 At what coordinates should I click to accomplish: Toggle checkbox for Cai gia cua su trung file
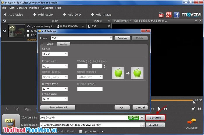pos(4,31)
